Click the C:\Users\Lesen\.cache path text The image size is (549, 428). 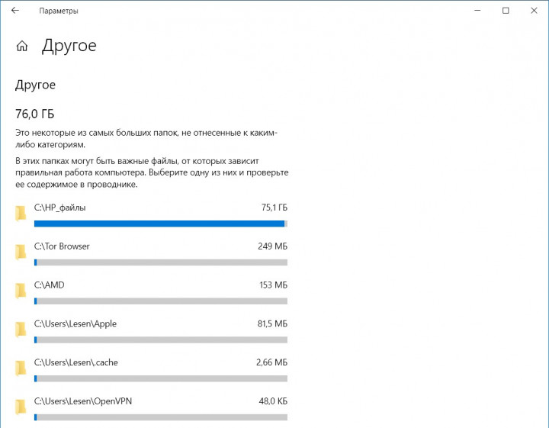76,362
